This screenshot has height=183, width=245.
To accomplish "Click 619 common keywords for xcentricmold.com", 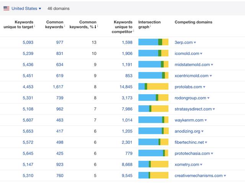I will pyautogui.click(x=60, y=76).
